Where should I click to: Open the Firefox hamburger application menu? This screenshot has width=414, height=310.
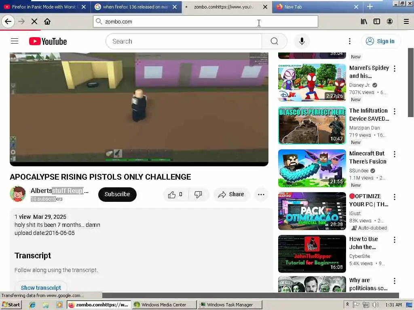(x=406, y=22)
